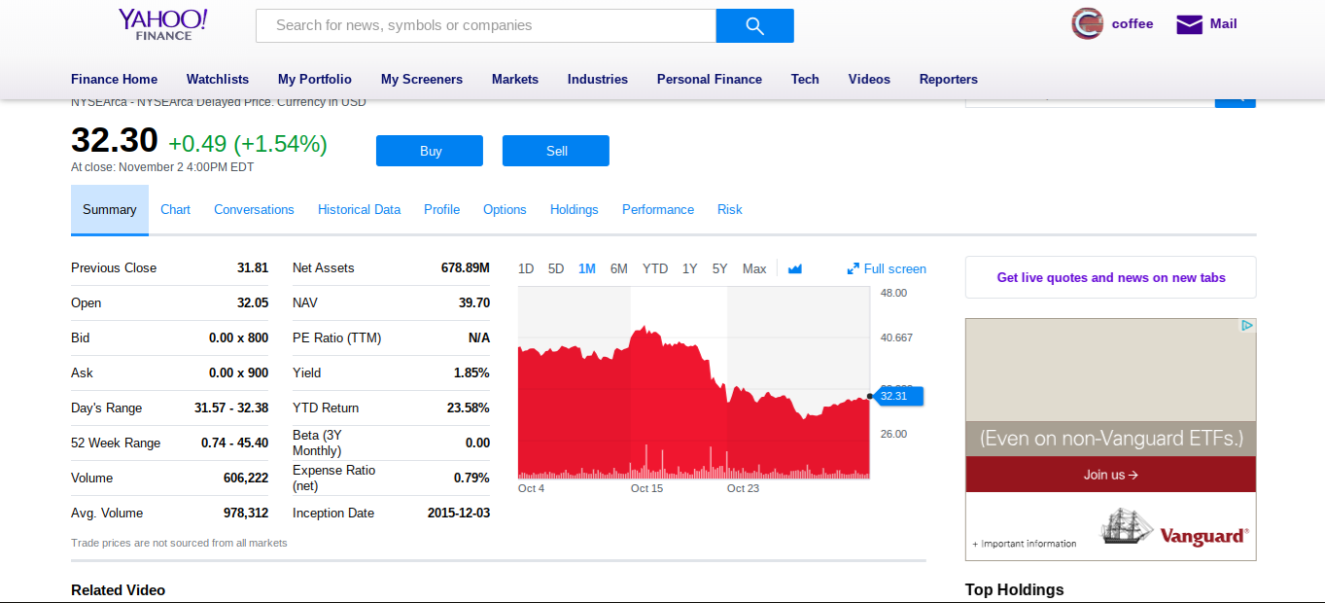The height and width of the screenshot is (603, 1325).
Task: Open the Markets navigation menu
Action: pos(515,80)
